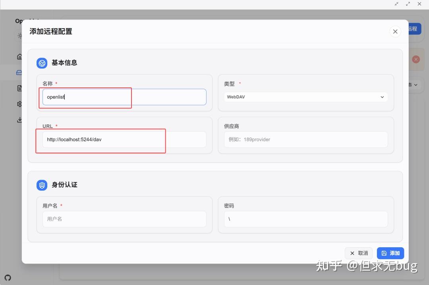Click the 密码 input field
429x285 pixels.
tap(305, 219)
